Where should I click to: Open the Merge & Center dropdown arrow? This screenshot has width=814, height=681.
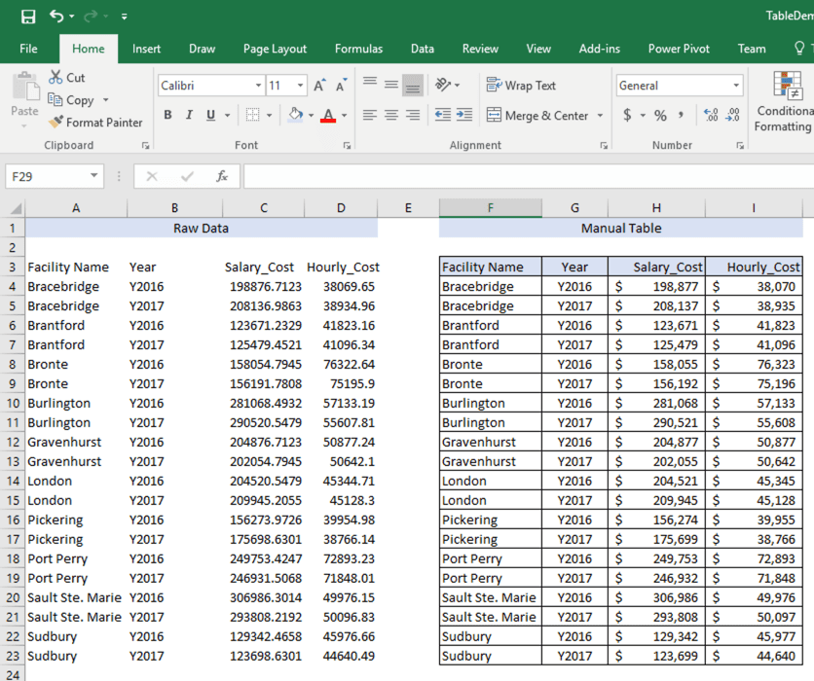598,115
